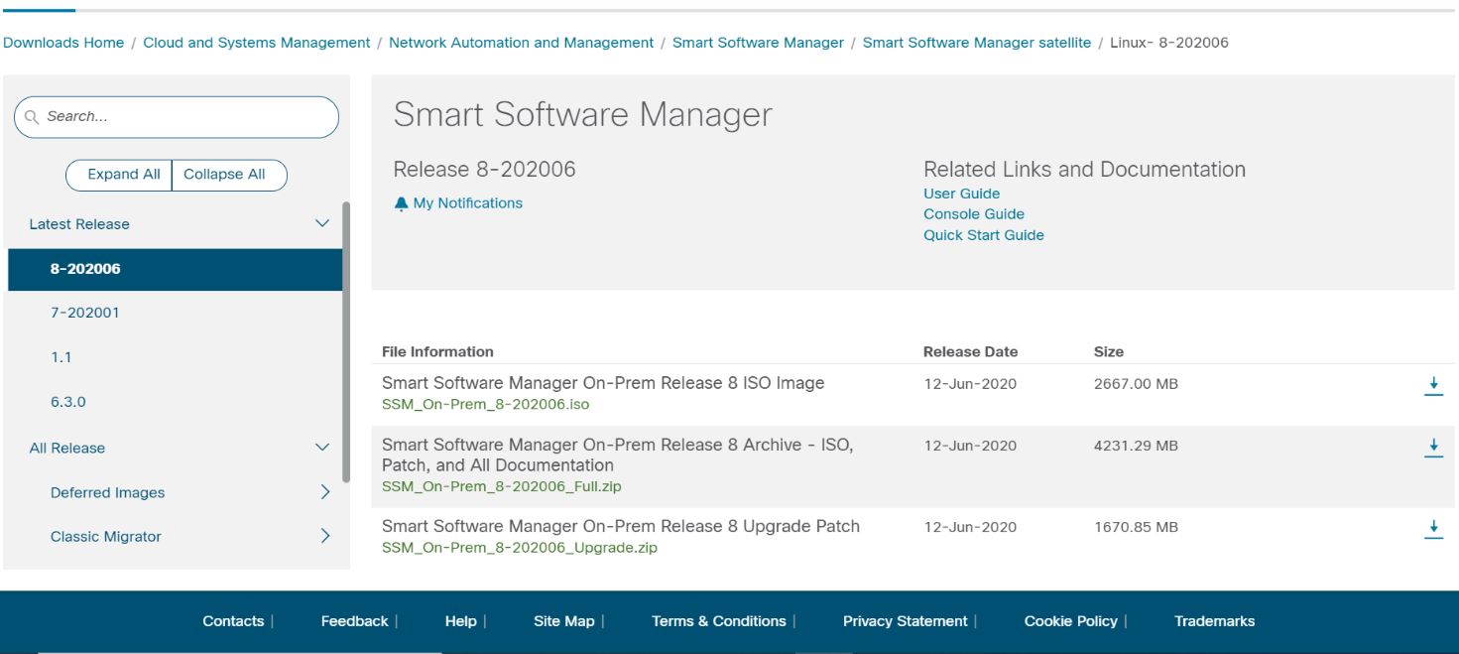The width and height of the screenshot is (1459, 654).
Task: Open Trademarks in the footer
Action: [1214, 621]
